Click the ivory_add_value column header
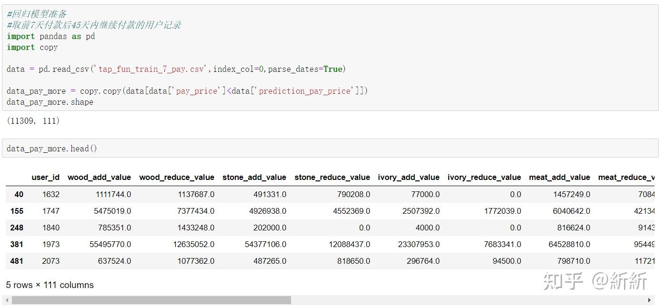This screenshot has width=664, height=308. tap(409, 178)
